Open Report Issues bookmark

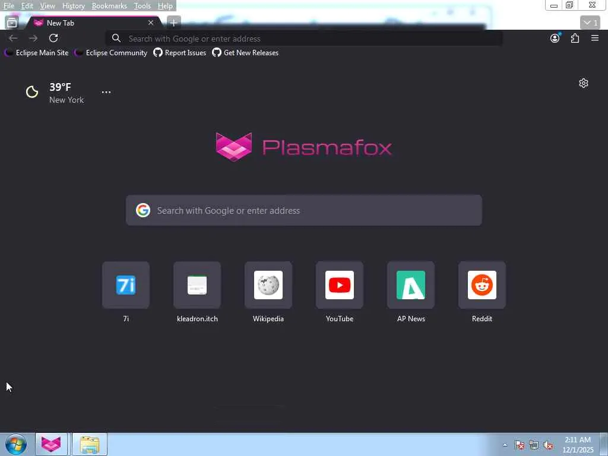pos(180,53)
